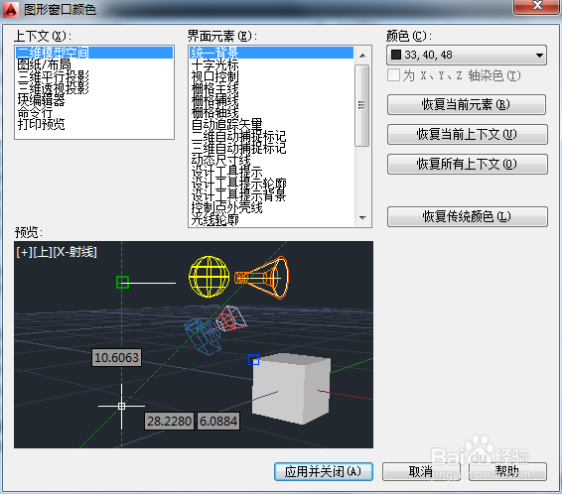Close the 图形窗口颜色 dialog

(x=536, y=6)
